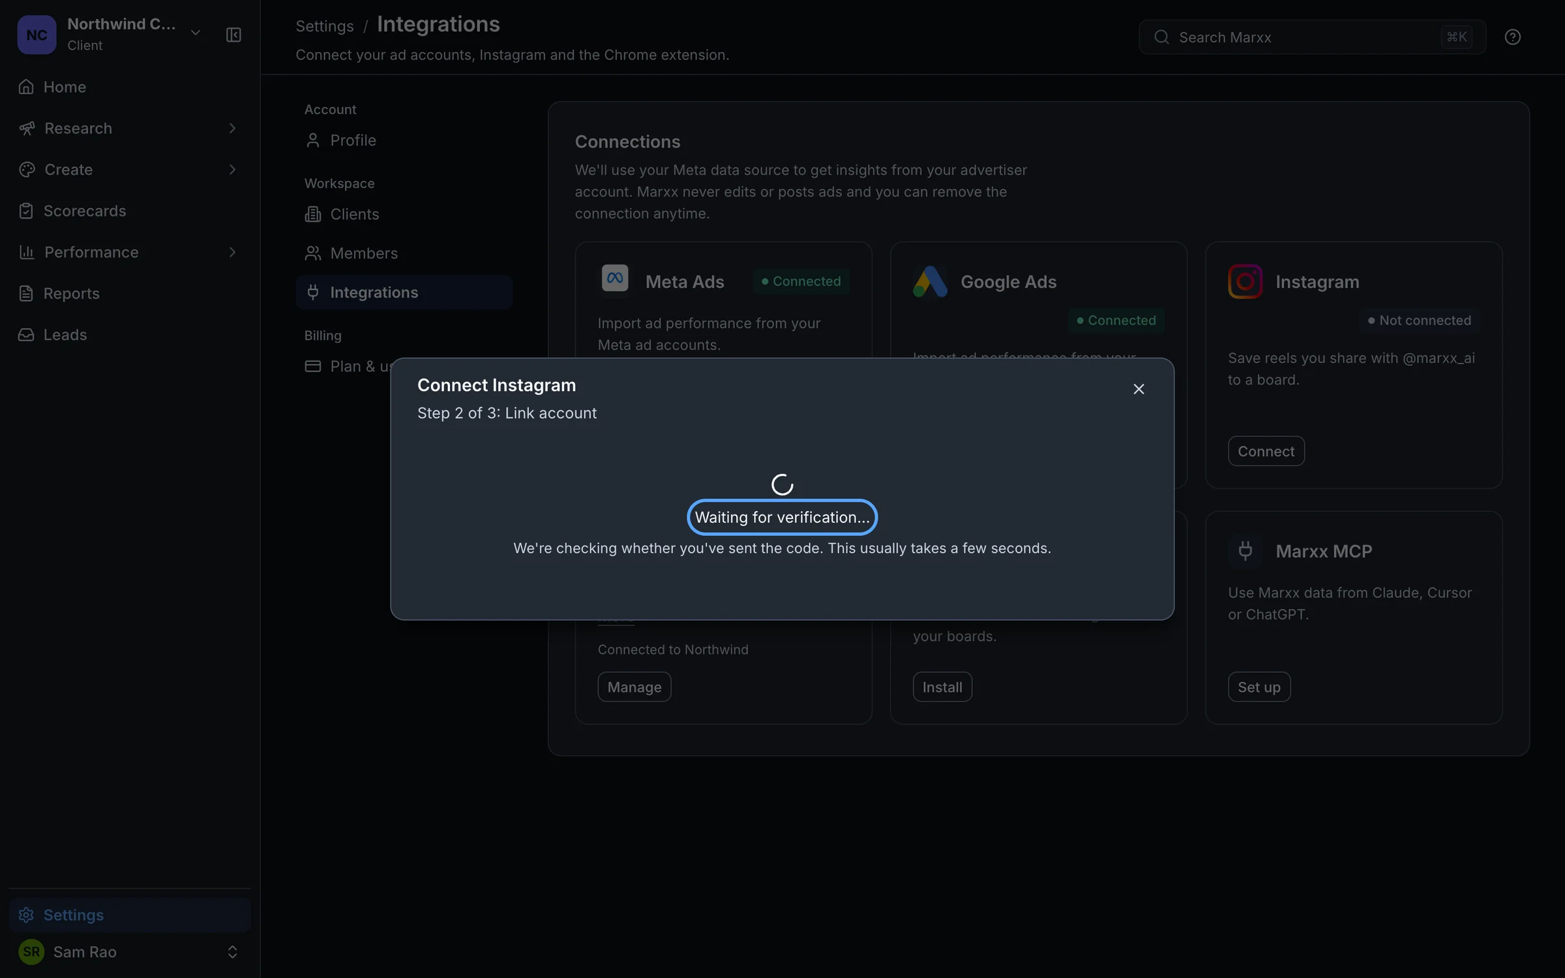Viewport: 1565px width, 978px height.
Task: Click the Settings breadcrumb link
Action: [325, 26]
